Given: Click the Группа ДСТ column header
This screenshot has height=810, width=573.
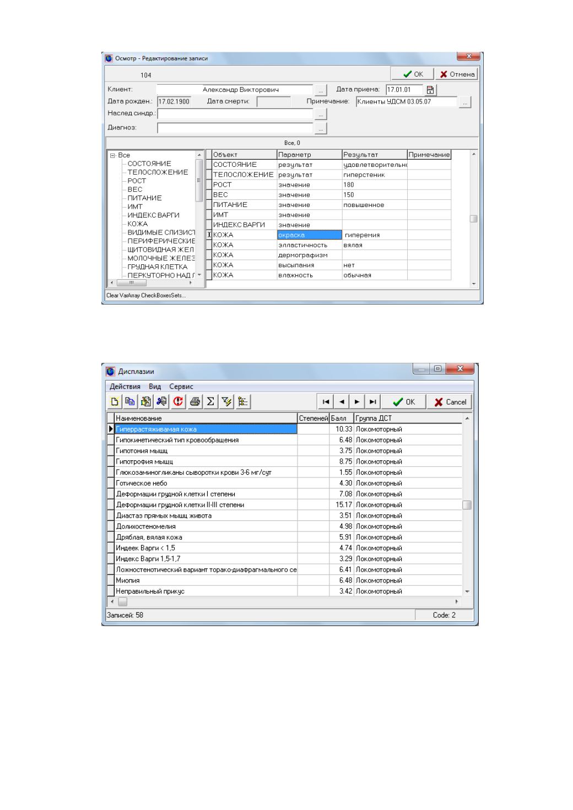Looking at the screenshot, I should 407,418.
